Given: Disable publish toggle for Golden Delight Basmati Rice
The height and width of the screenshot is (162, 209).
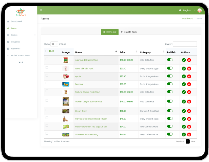Looking at the screenshot, I should [x=170, y=101].
